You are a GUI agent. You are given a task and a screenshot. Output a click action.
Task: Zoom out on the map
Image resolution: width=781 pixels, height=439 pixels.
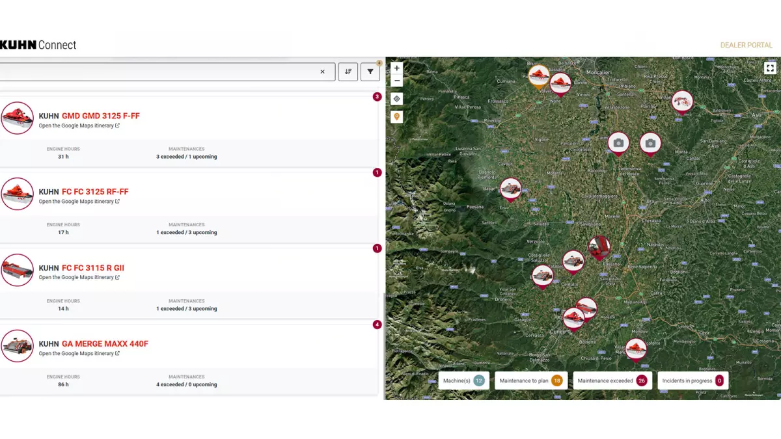397,81
